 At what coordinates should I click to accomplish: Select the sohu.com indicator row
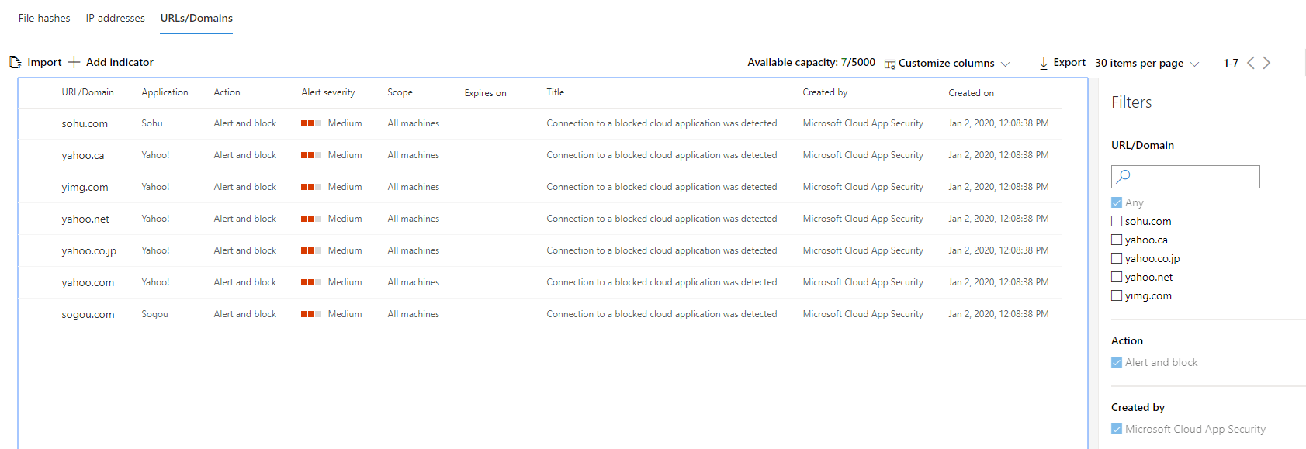coord(540,123)
